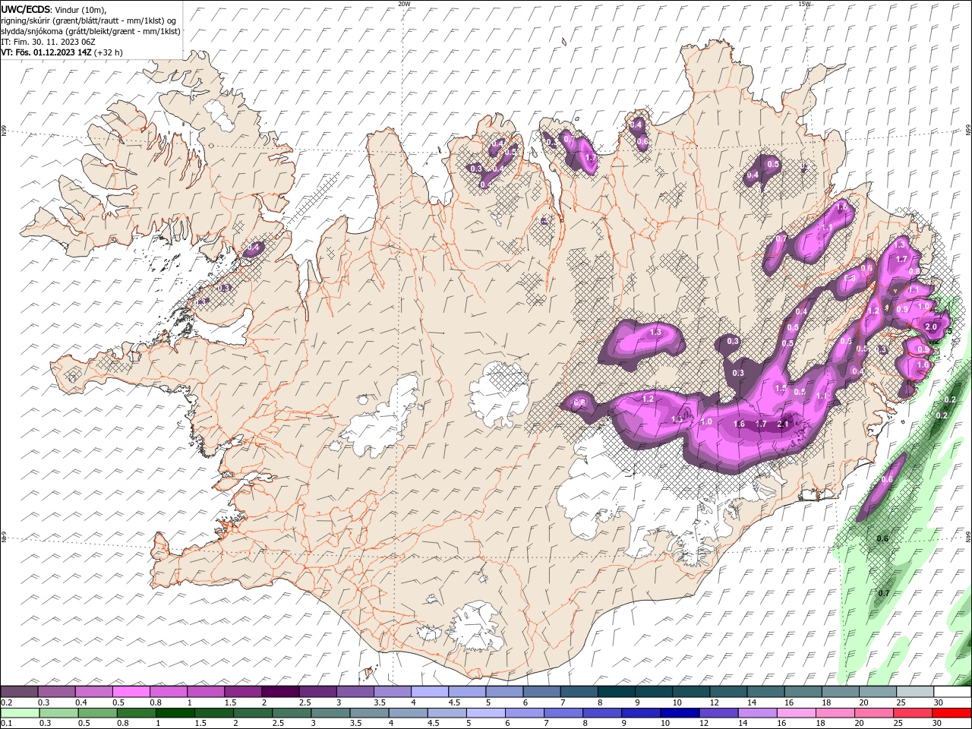Click the 'VT: Fös. 01.12.2023 14Z (+32 h)' line

coord(62,52)
